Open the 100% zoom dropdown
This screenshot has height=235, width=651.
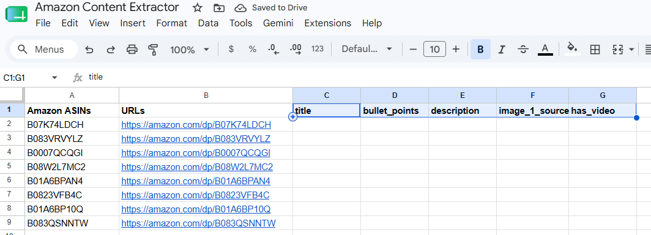click(189, 50)
